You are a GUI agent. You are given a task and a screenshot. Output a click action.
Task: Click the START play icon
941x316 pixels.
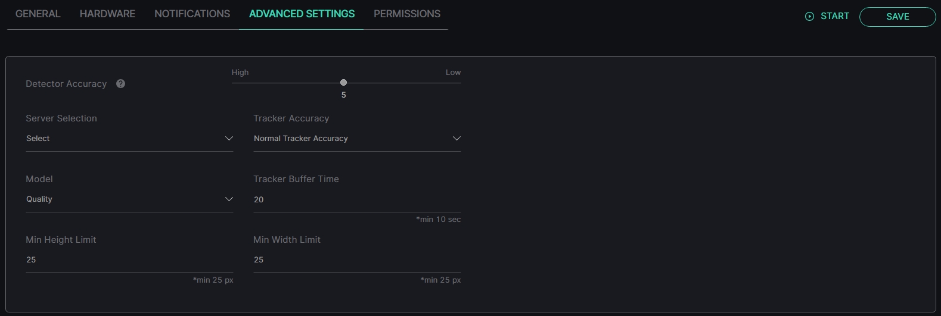click(x=809, y=17)
